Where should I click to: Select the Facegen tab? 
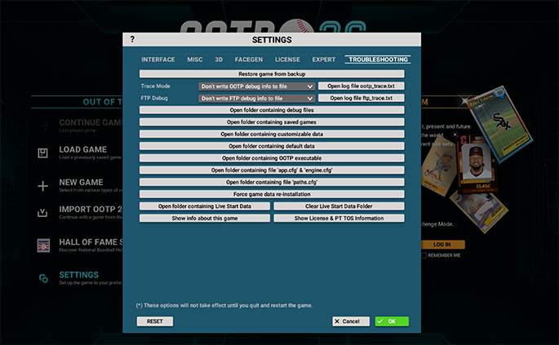point(248,60)
